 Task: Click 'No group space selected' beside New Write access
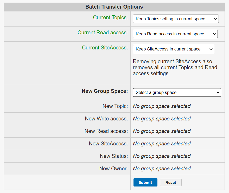pyautogui.click(x=162, y=119)
